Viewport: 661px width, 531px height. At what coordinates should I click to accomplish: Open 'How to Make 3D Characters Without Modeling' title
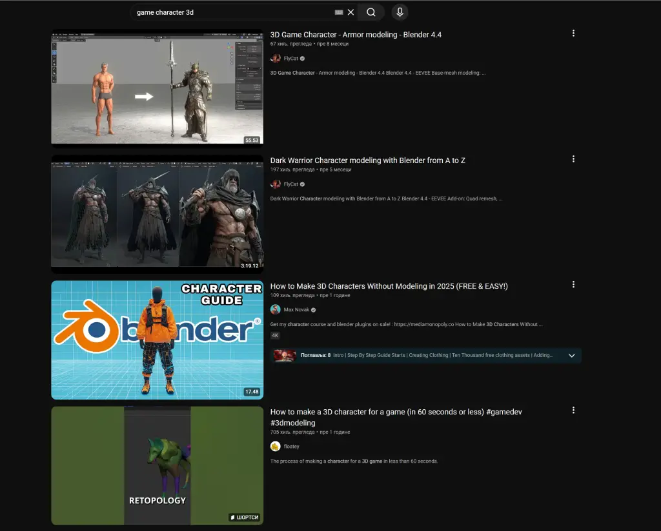(x=389, y=286)
